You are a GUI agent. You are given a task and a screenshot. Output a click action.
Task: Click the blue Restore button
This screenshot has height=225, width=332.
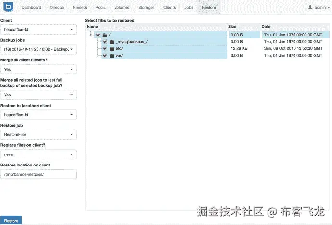point(11,221)
